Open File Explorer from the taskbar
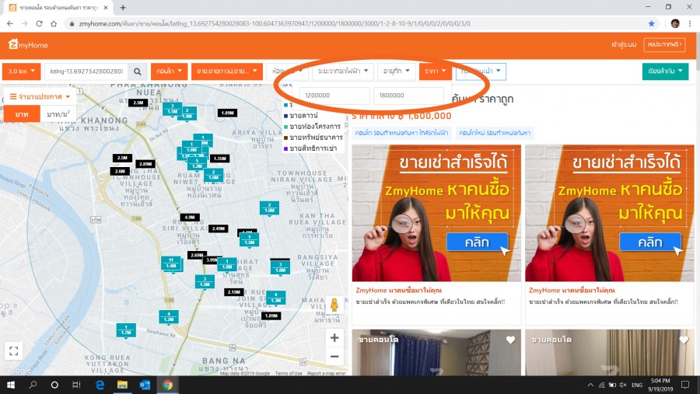Screen dimensions: 700x394 122,385
